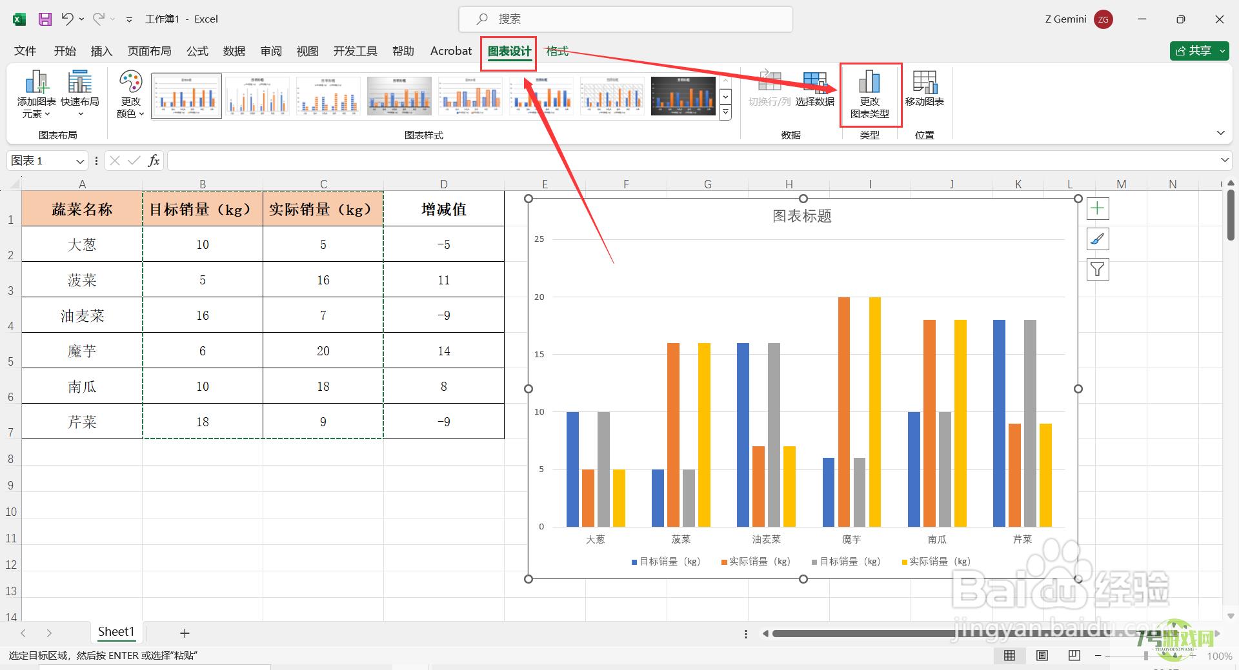Click Move Chart icon
The width and height of the screenshot is (1239, 670).
click(924, 88)
